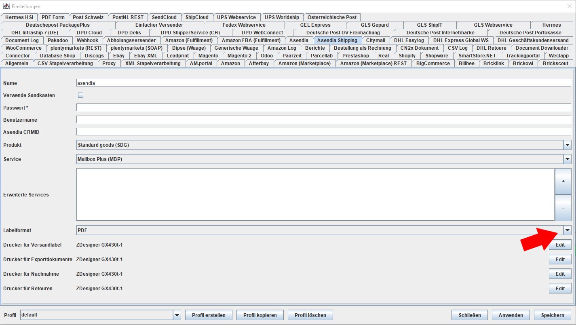
Task: Close the Einstellungen window
Action: pos(570,6)
